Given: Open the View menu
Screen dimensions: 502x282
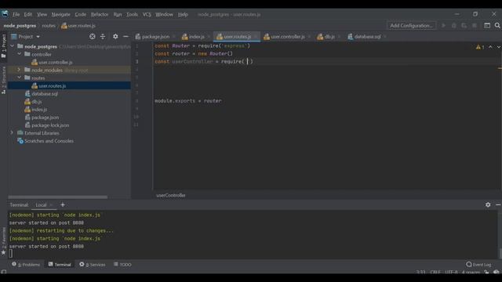Looking at the screenshot, I should pos(42,14).
